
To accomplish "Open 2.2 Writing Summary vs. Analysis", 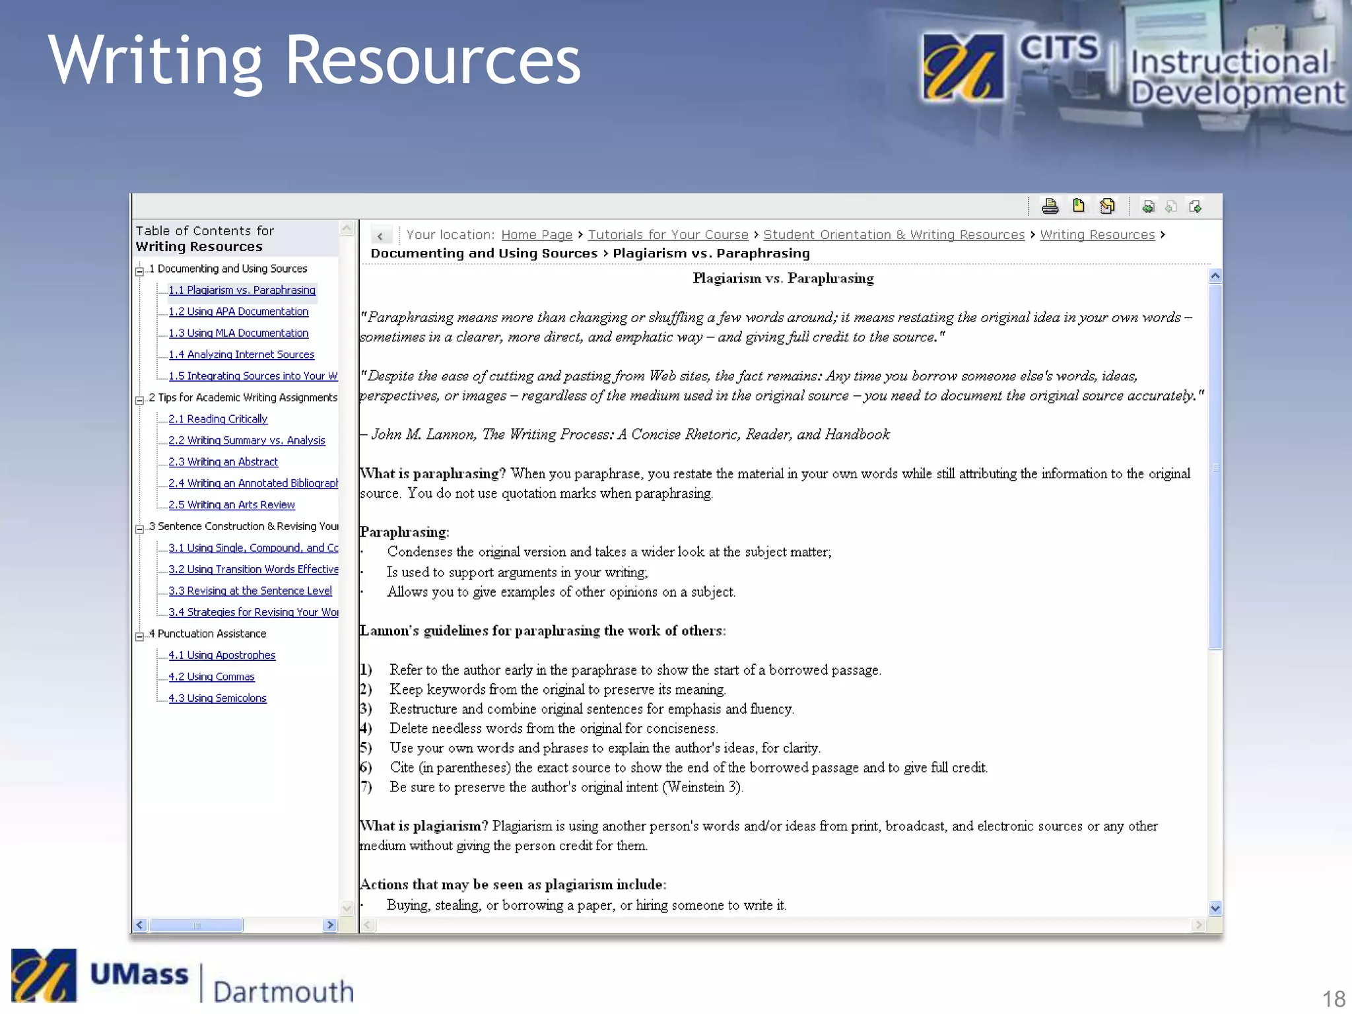I will 247,440.
